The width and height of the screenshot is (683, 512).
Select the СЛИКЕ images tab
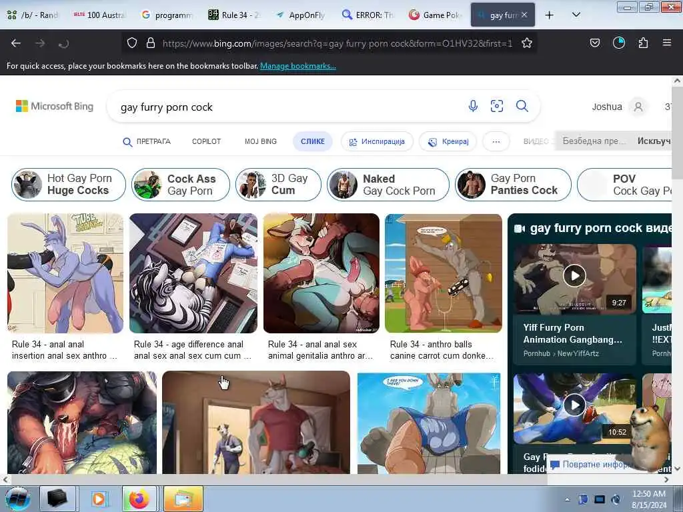(312, 141)
